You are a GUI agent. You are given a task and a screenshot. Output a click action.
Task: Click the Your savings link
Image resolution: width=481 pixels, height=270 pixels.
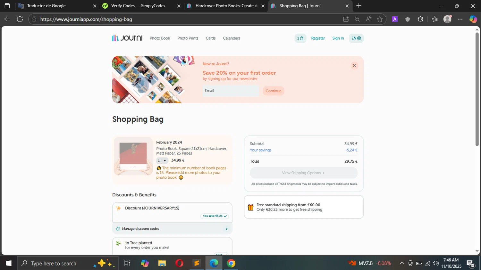[261, 150]
